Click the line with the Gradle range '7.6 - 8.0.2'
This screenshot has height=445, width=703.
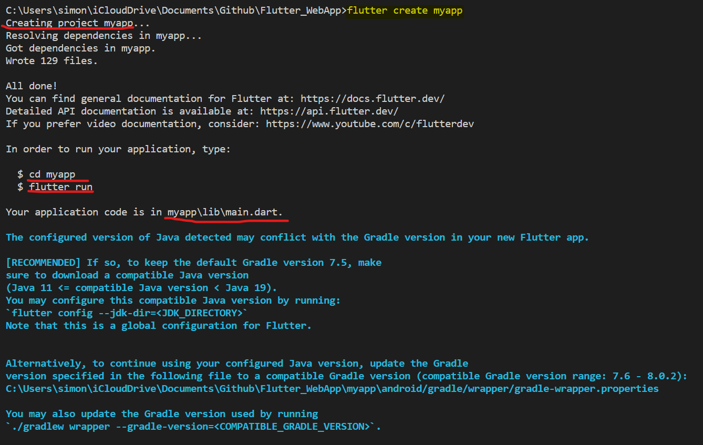[x=347, y=376]
